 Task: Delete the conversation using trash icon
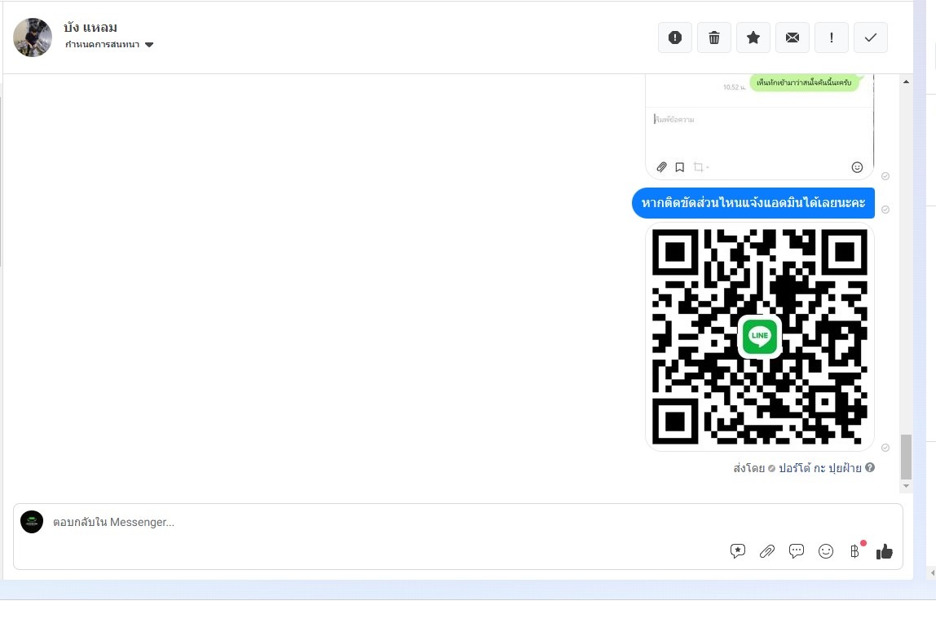(x=714, y=38)
